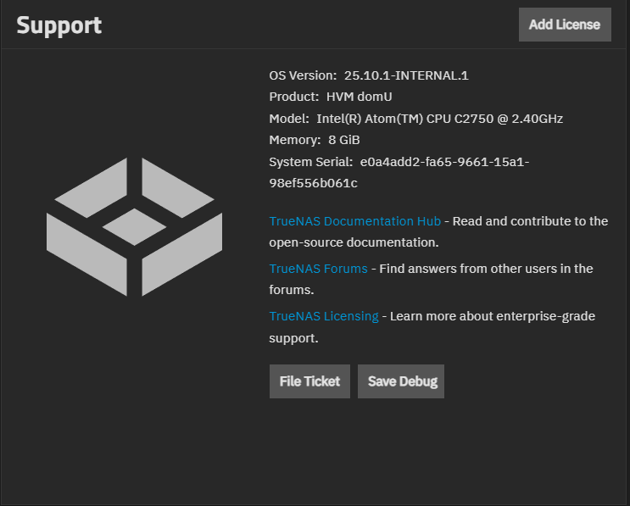Screen dimensions: 630x506
Task: Click Save Debug to download debug file
Action: click(x=400, y=381)
